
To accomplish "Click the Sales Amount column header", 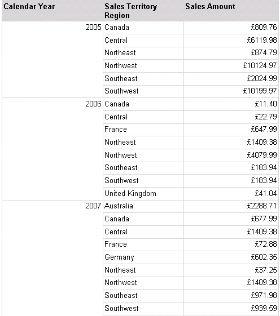I will point(231,11).
